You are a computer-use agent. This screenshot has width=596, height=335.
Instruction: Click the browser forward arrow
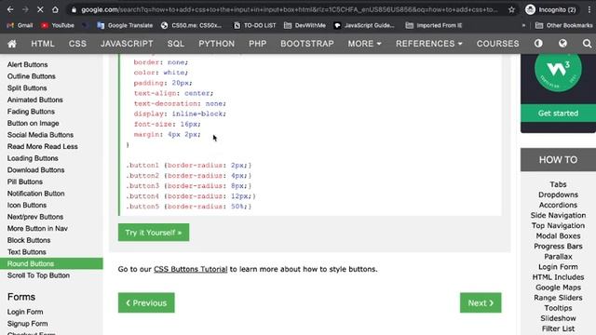(25, 9)
